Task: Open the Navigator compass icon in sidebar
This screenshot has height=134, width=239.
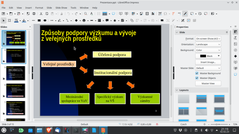Action: pyautogui.click(x=235, y=50)
